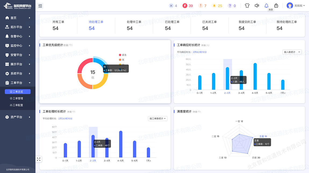Toggle the 高 legend item
The image size is (309, 173).
point(122,60)
